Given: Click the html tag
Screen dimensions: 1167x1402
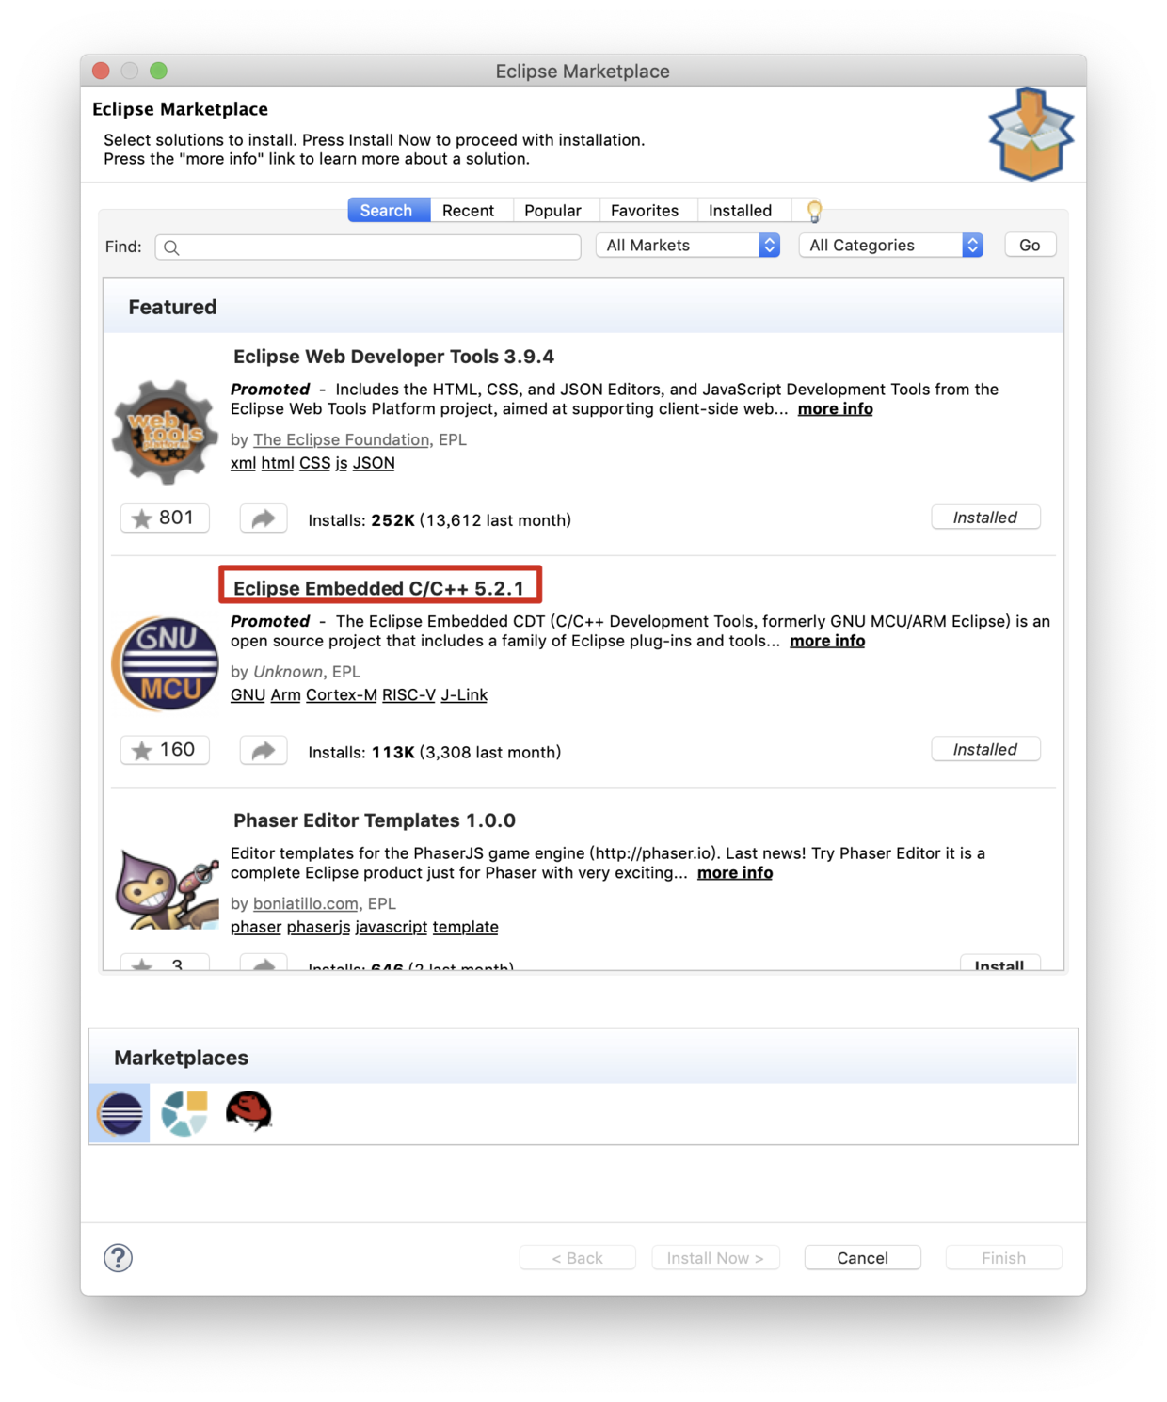Looking at the screenshot, I should 278,463.
